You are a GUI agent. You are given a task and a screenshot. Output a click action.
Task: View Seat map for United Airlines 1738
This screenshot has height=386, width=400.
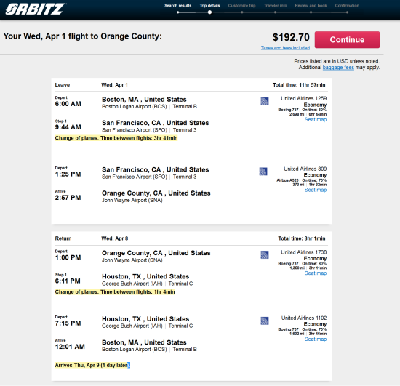[316, 273]
